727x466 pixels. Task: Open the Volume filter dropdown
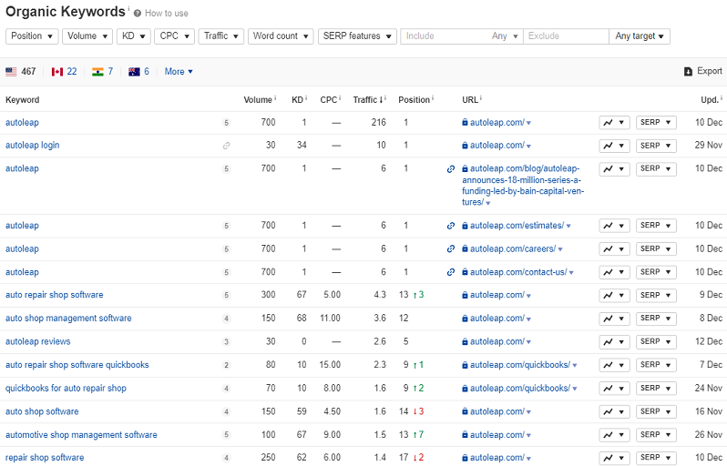click(87, 36)
